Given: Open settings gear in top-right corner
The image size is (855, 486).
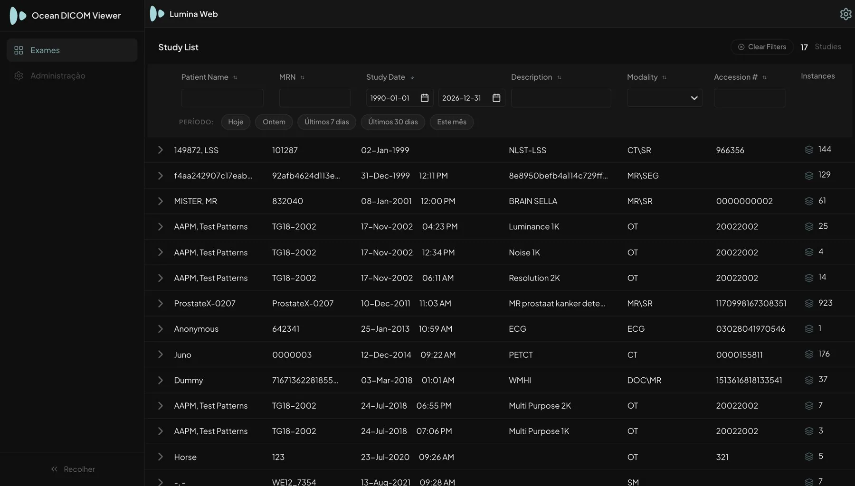Looking at the screenshot, I should (x=845, y=14).
